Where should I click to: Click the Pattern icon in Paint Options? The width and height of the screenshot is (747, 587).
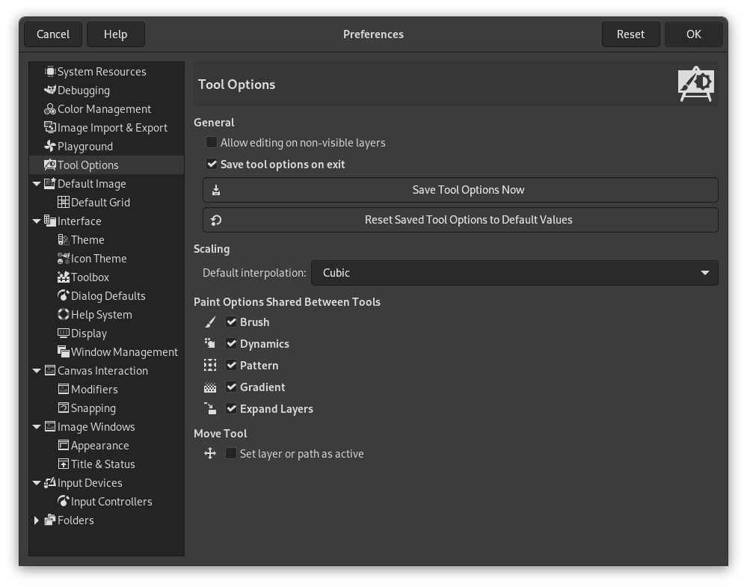pyautogui.click(x=210, y=365)
